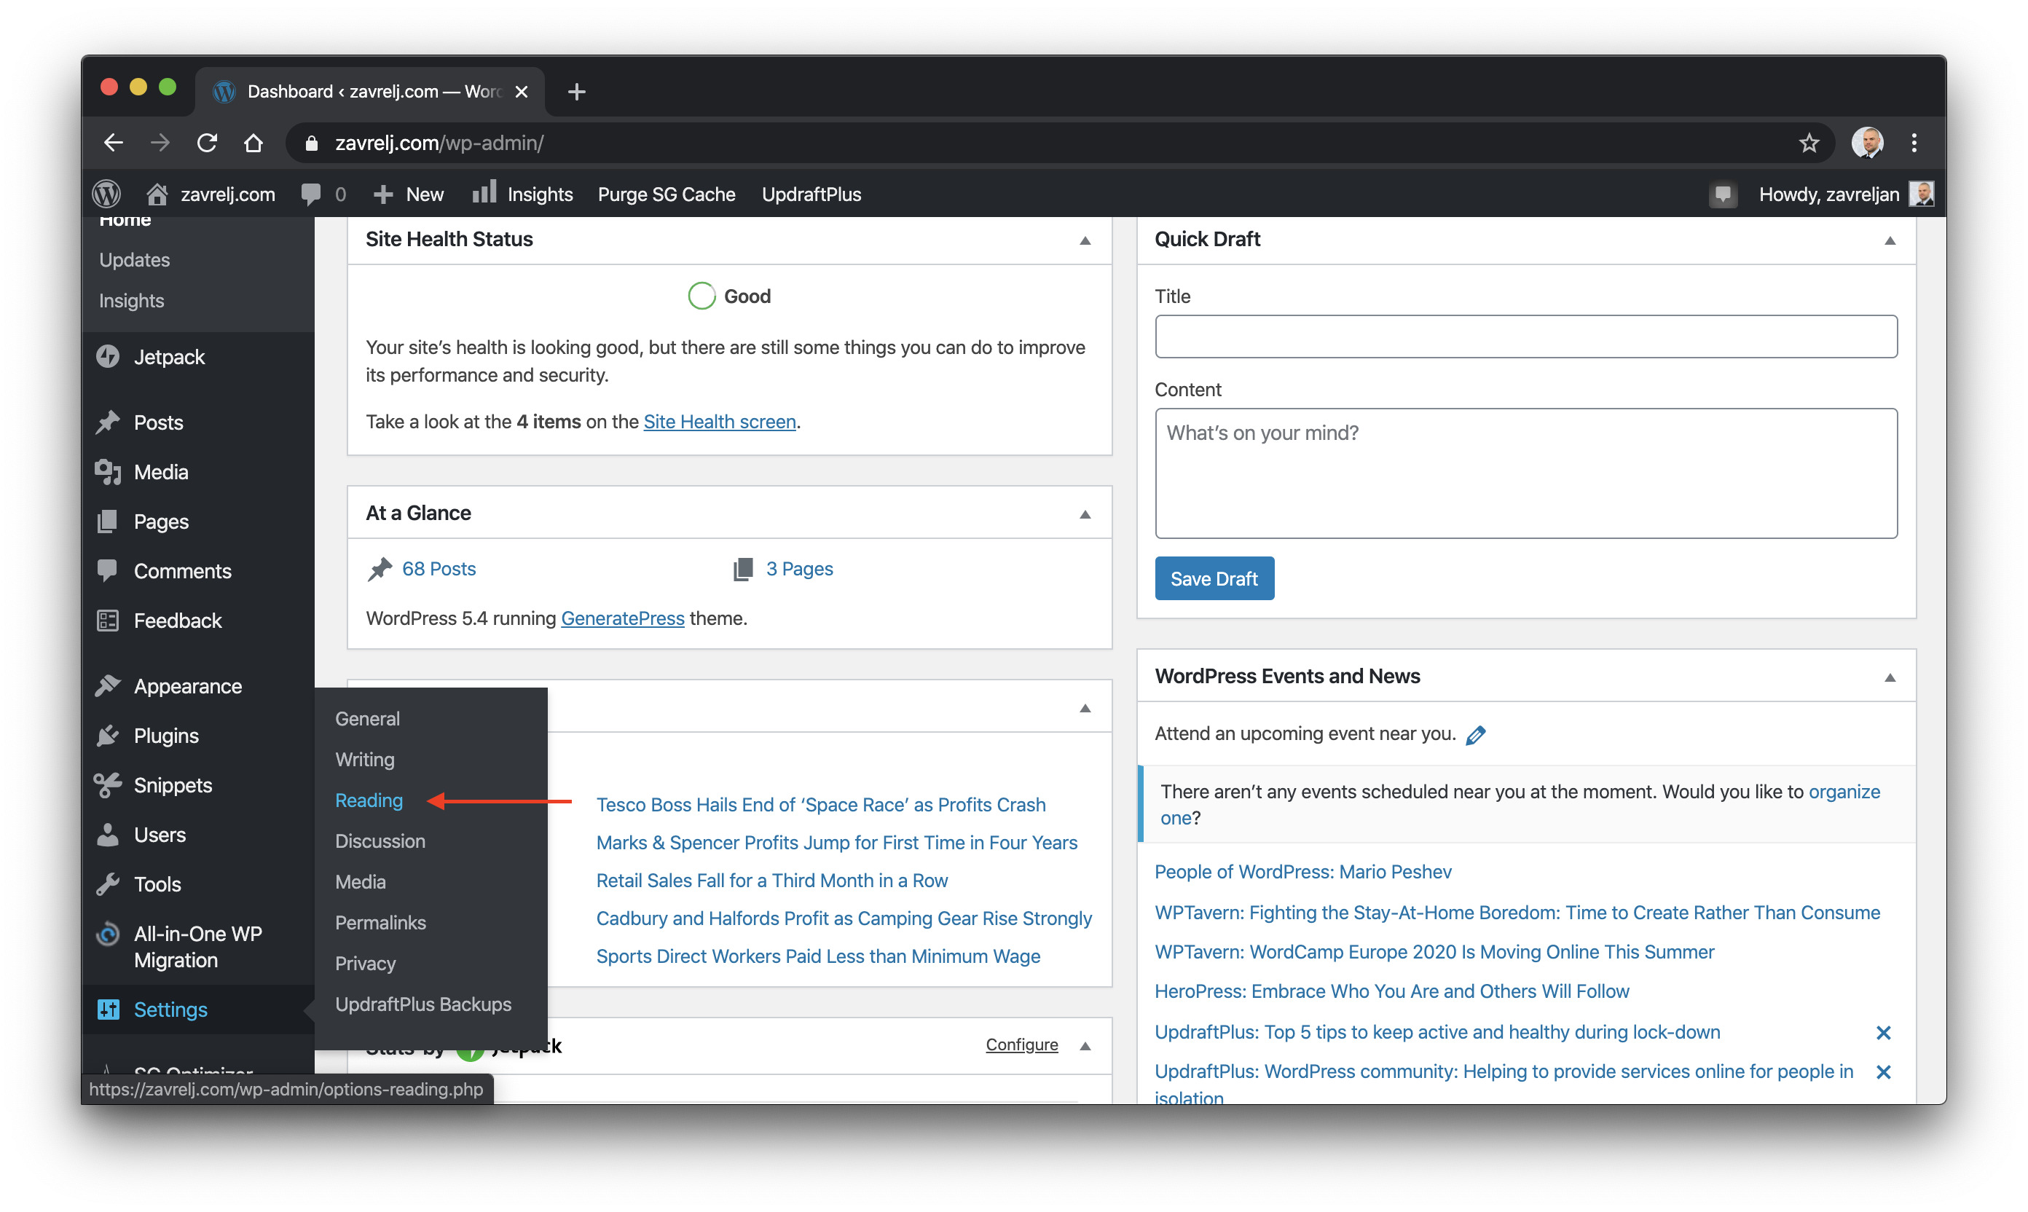2028x1212 pixels.
Task: Open comments bubble in admin bar
Action: [x=323, y=194]
